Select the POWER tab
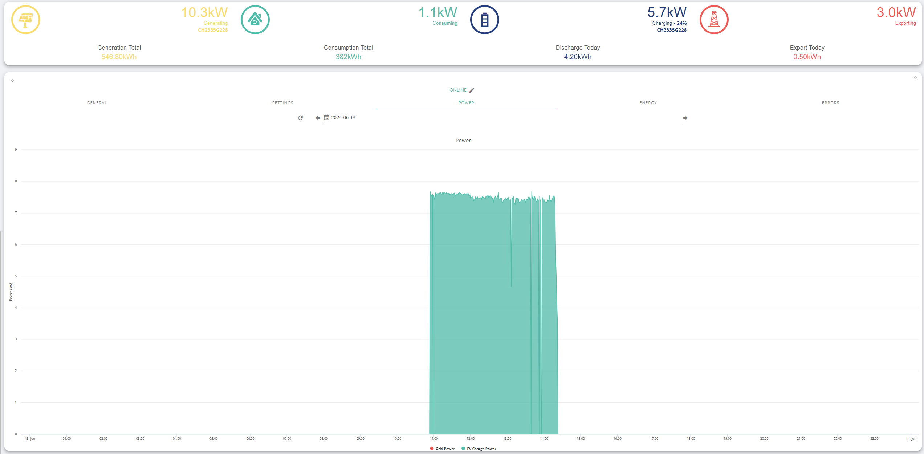924x454 pixels. pyautogui.click(x=466, y=103)
